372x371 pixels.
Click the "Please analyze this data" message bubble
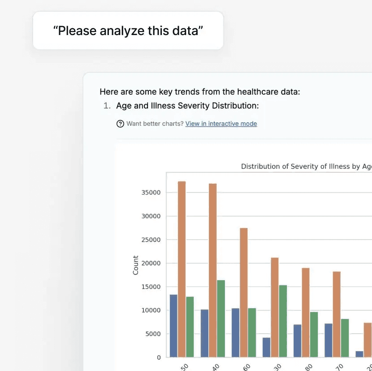point(128,31)
